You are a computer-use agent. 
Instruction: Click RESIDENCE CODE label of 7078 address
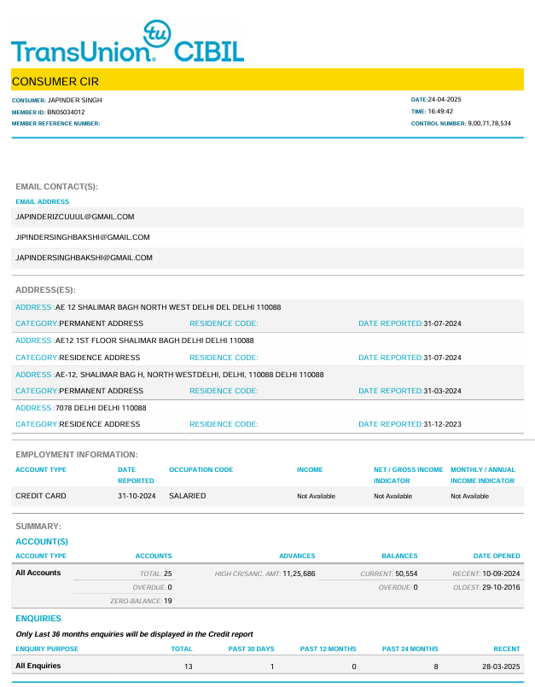tap(224, 424)
